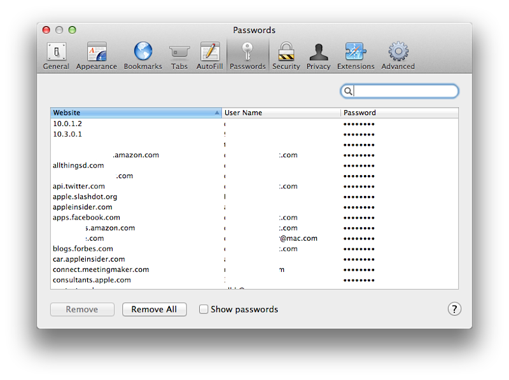Select the api.twitter.com entry
The height and width of the screenshot is (380, 509).
point(254,186)
